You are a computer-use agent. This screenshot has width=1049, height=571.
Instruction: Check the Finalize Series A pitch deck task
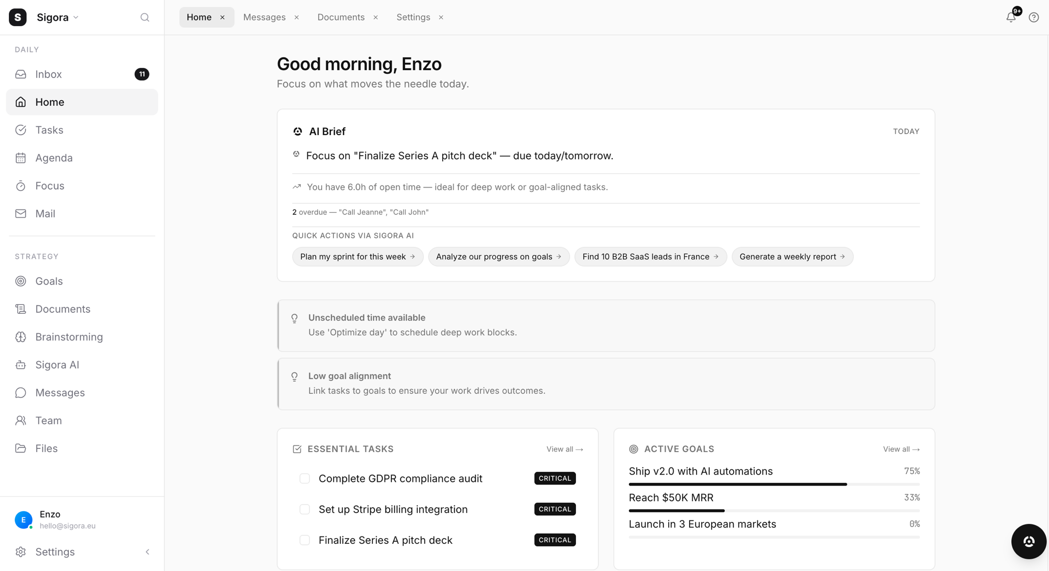(x=305, y=540)
